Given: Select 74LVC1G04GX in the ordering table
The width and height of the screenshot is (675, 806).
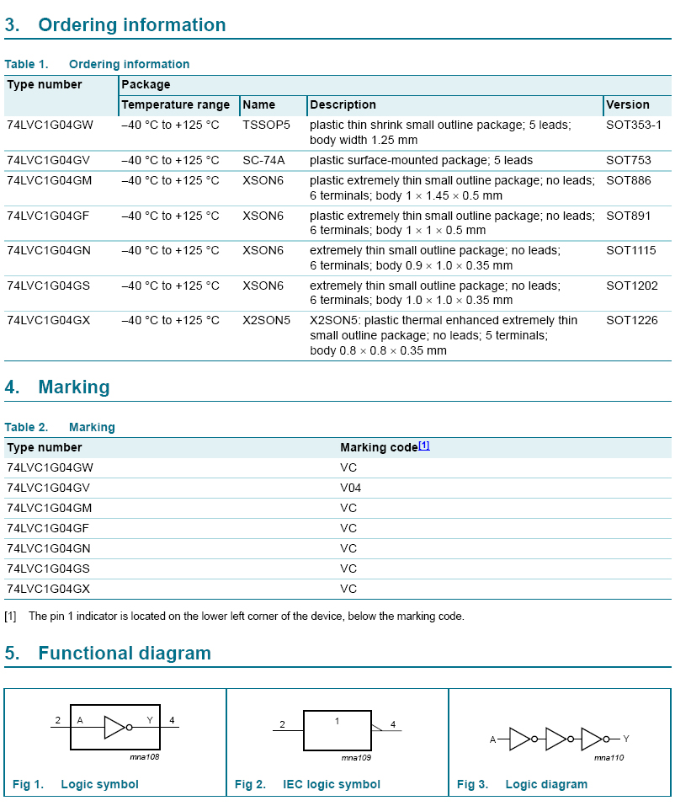Looking at the screenshot, I should pyautogui.click(x=48, y=320).
